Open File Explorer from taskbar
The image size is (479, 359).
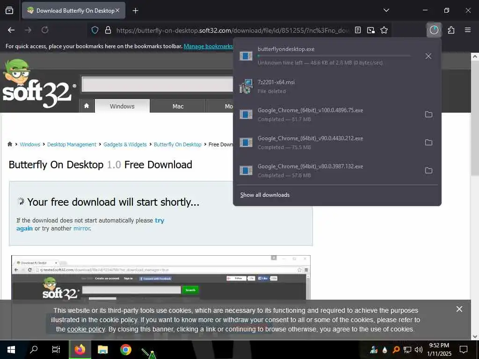click(x=102, y=350)
